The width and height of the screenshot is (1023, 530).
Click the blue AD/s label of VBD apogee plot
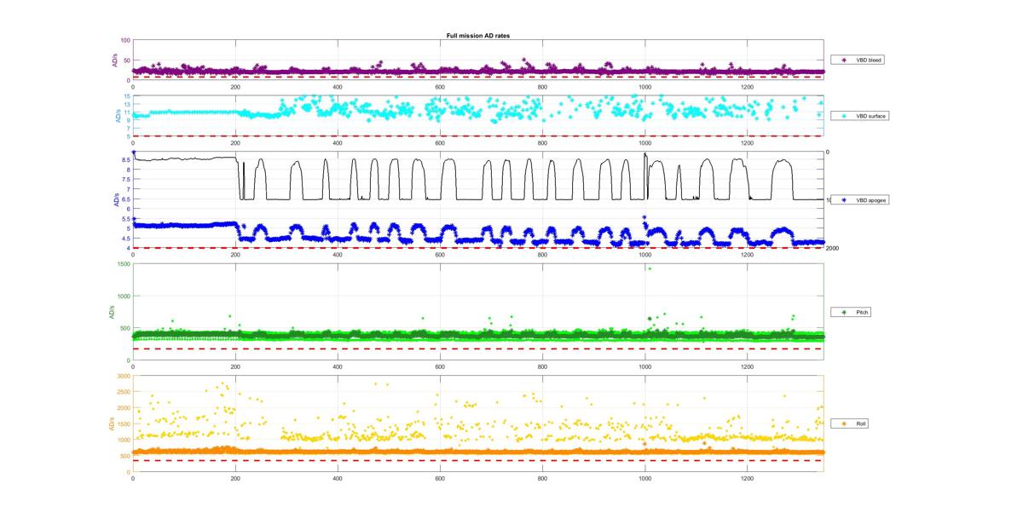(x=115, y=199)
